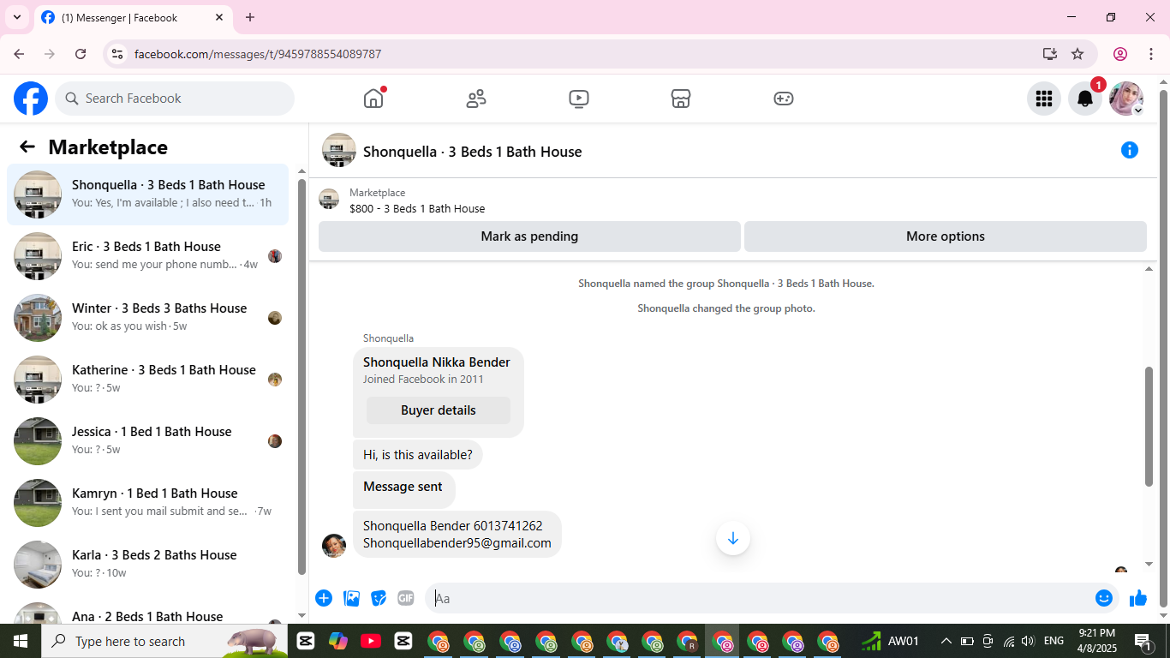This screenshot has width=1170, height=658.
Task: Click the chat list scrollbar
Action: coord(301,377)
